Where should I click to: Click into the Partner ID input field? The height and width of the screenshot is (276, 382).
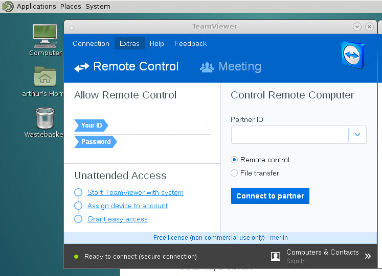pos(289,135)
